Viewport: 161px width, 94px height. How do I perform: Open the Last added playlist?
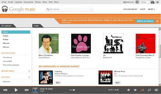tap(7, 61)
